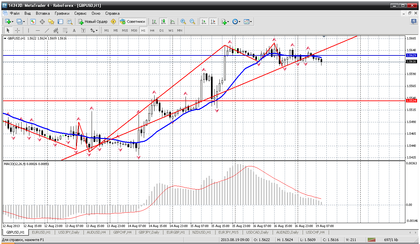Select the trendline drawing tool
This screenshot has height=244, width=420.
[47, 30]
